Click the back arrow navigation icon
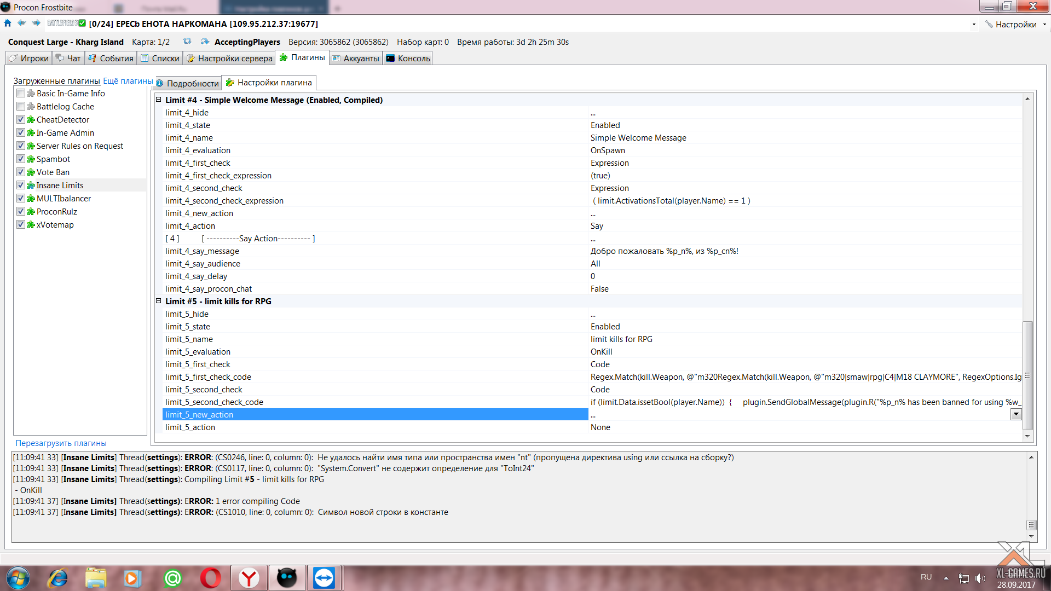 tap(22, 24)
